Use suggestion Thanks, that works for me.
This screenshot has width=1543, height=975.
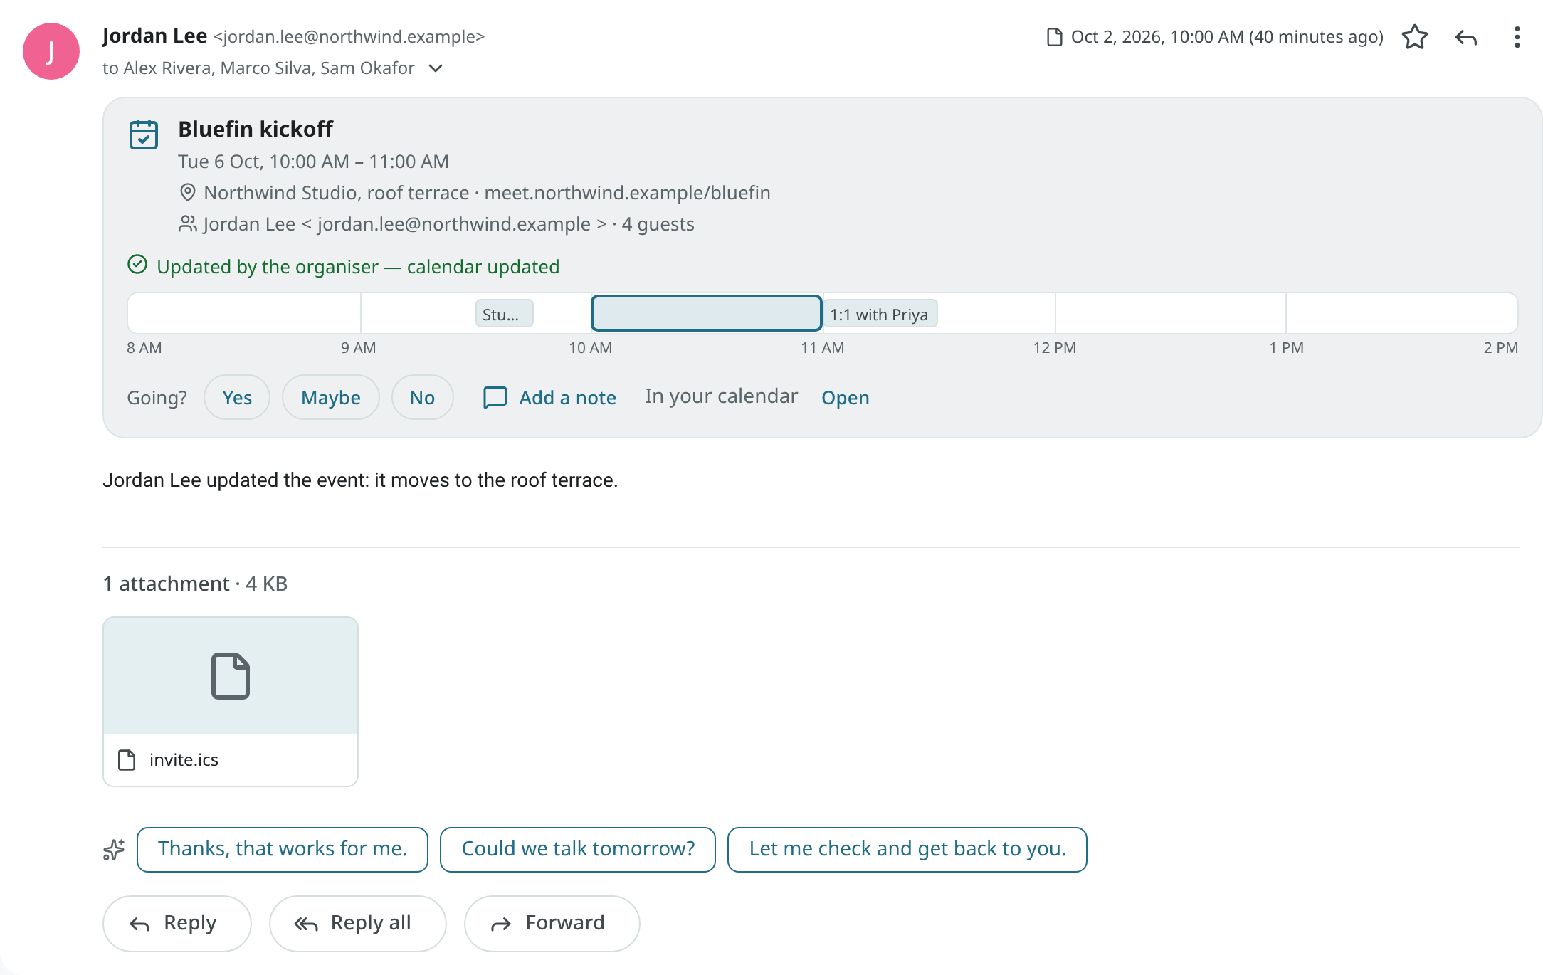pyautogui.click(x=283, y=849)
